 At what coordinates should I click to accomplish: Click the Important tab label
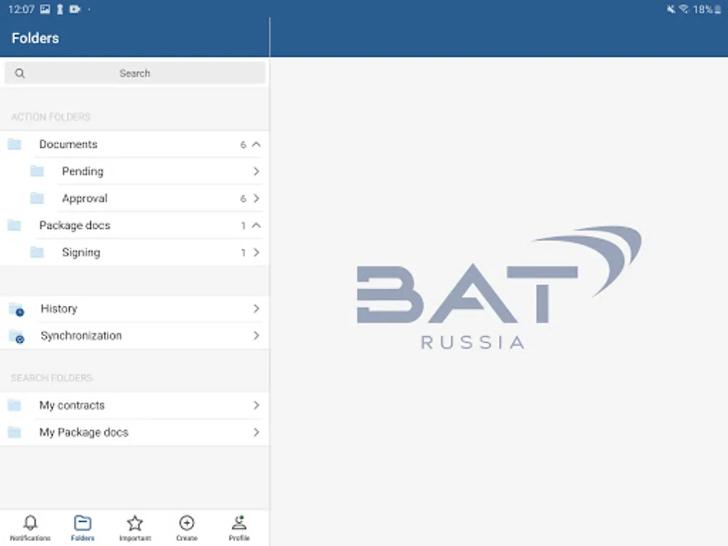(135, 538)
